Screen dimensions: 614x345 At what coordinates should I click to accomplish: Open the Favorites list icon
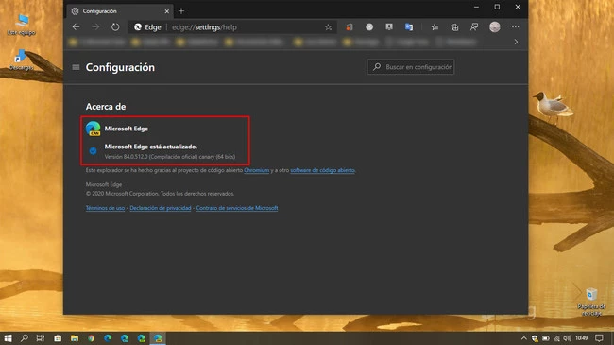point(435,27)
